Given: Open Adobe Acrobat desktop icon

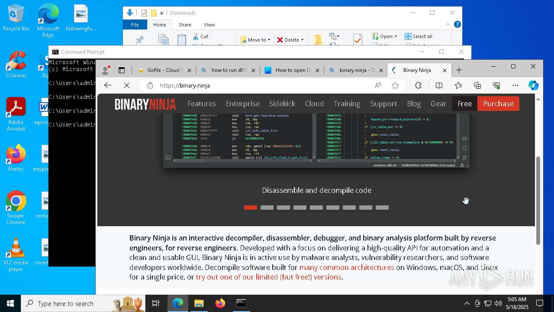Looking at the screenshot, I should tap(16, 114).
